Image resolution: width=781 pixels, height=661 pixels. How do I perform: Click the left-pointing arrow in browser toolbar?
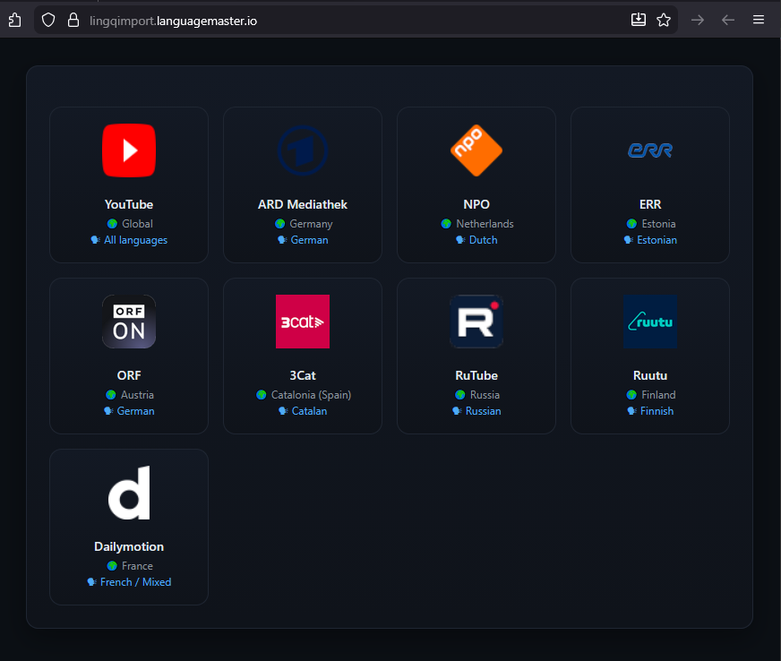pos(728,20)
